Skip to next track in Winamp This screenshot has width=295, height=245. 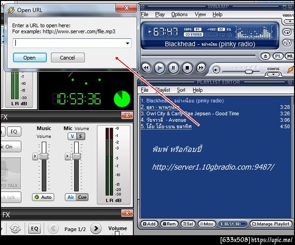[x=201, y=68]
